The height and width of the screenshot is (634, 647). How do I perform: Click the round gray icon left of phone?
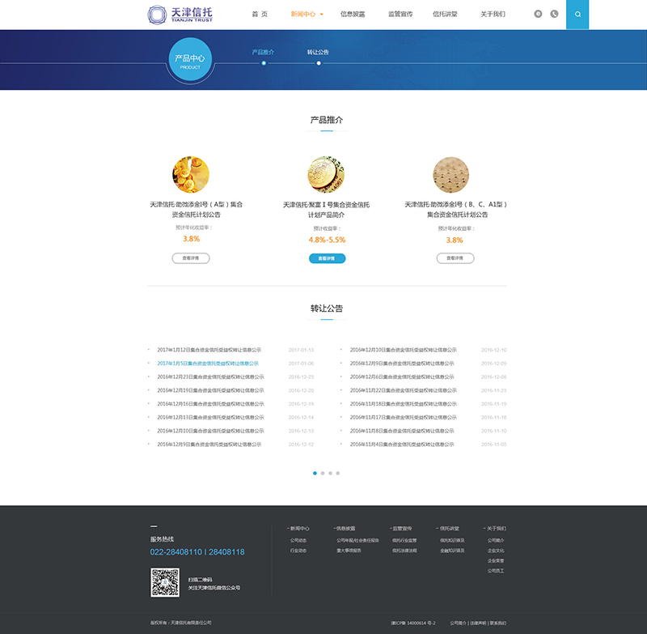539,14
